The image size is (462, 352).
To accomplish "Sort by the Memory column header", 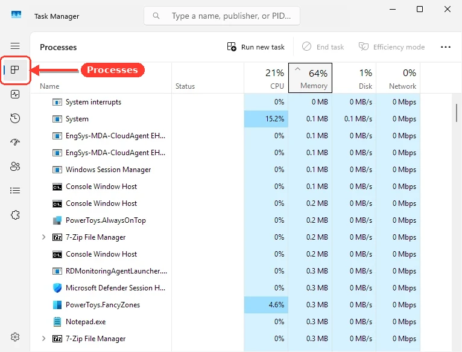I will (310, 78).
